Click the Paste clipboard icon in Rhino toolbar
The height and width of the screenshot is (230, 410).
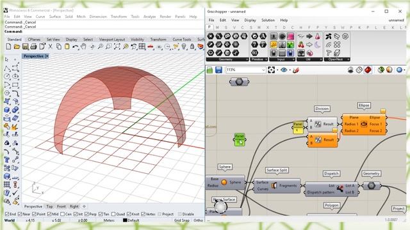pos(67,47)
